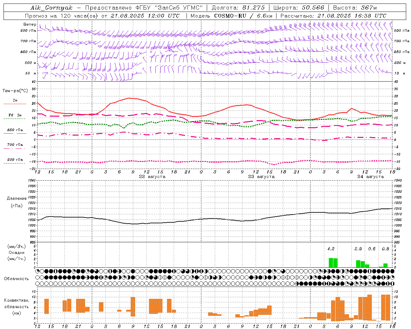Click the '700 гПа' temperature legend label

click(15, 145)
